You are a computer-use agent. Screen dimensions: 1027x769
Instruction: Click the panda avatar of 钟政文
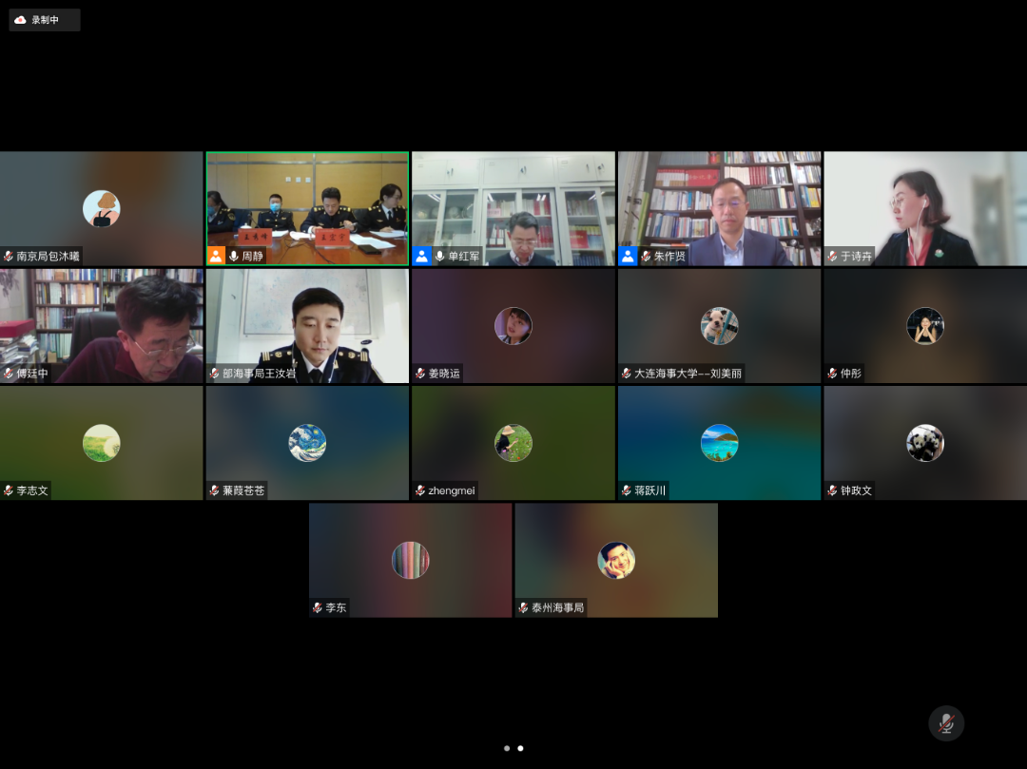(x=924, y=443)
